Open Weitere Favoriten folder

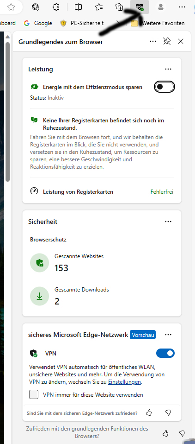[158, 23]
